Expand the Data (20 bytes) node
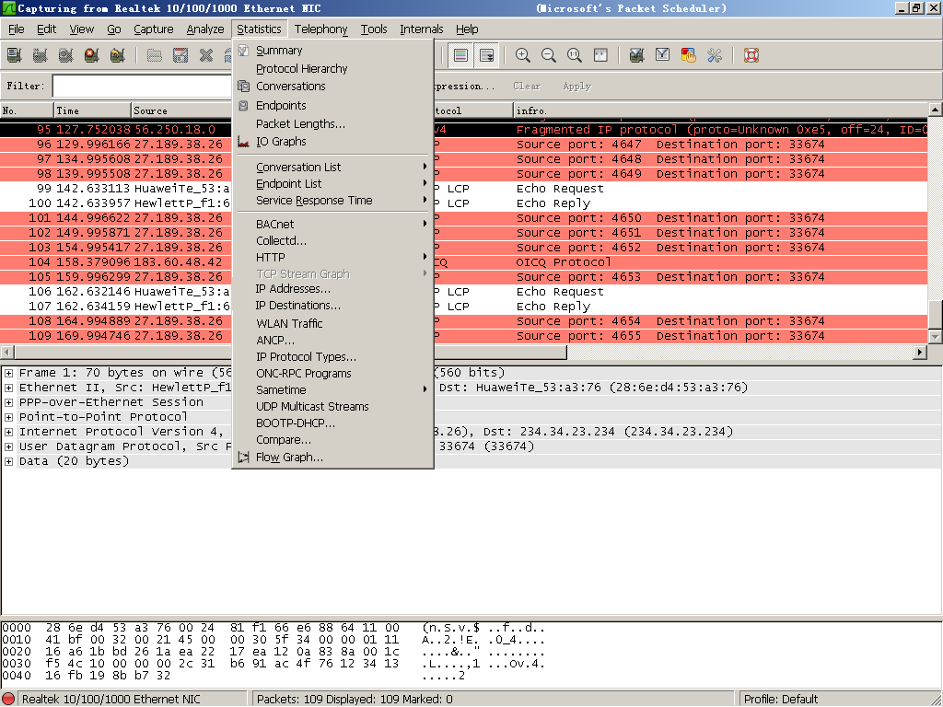This screenshot has width=943, height=707. coord(8,461)
